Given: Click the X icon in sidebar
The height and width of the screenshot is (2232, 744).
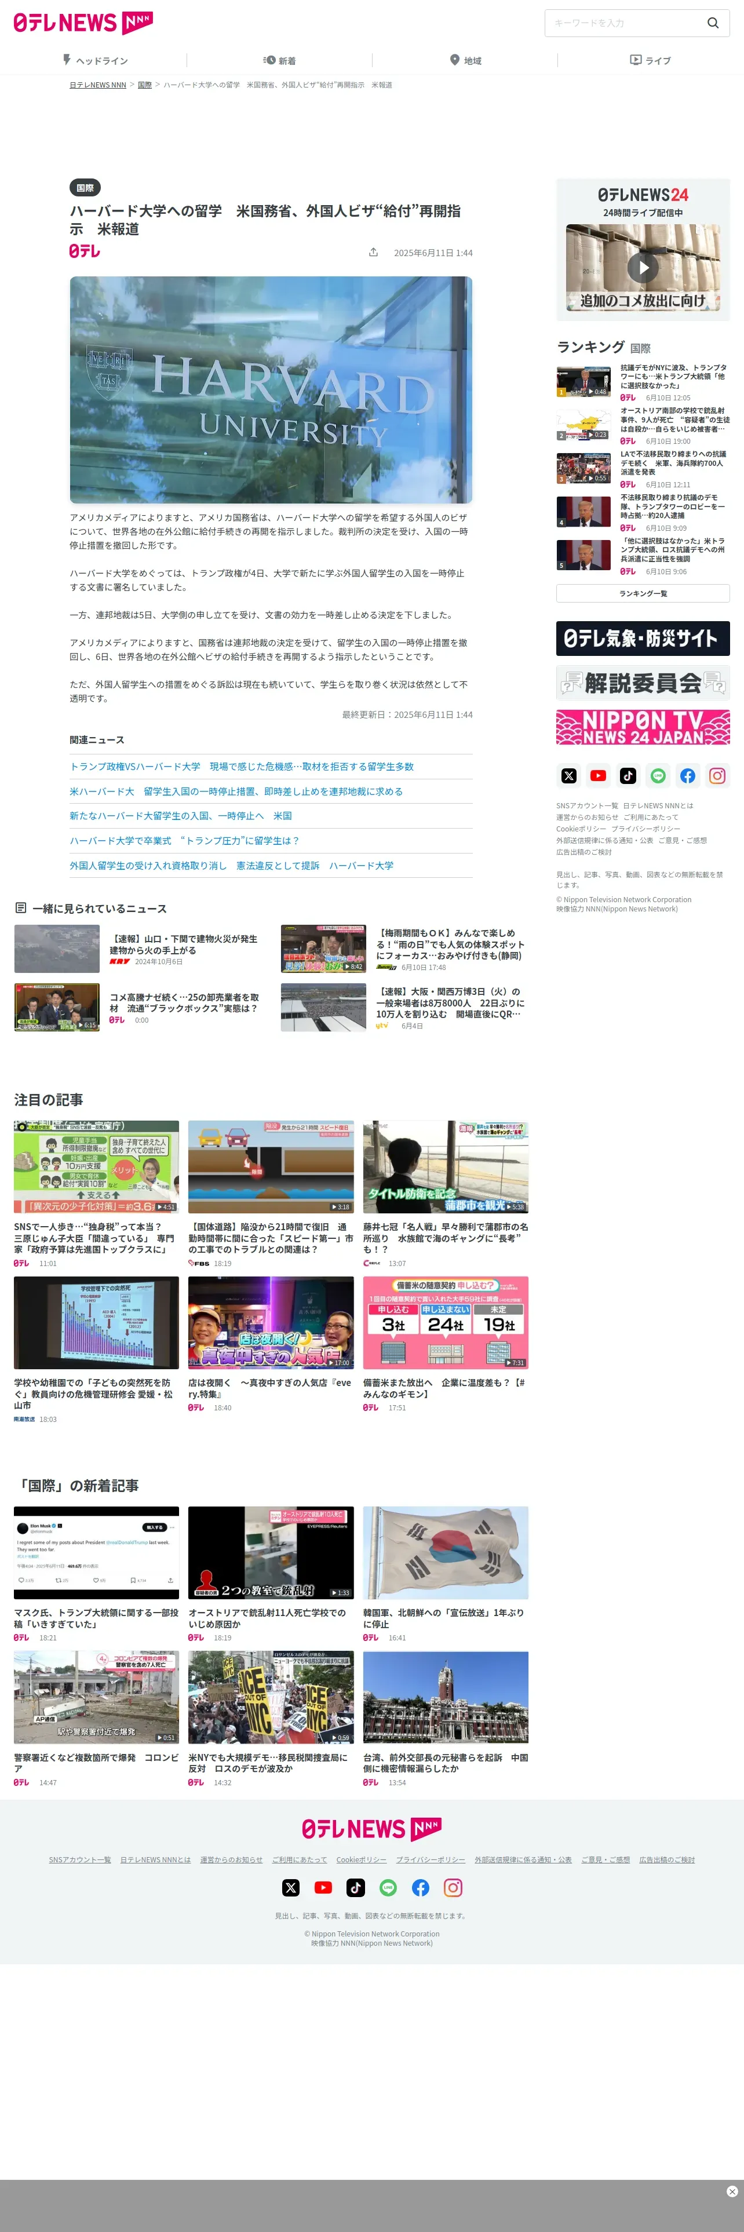Looking at the screenshot, I should coord(569,775).
